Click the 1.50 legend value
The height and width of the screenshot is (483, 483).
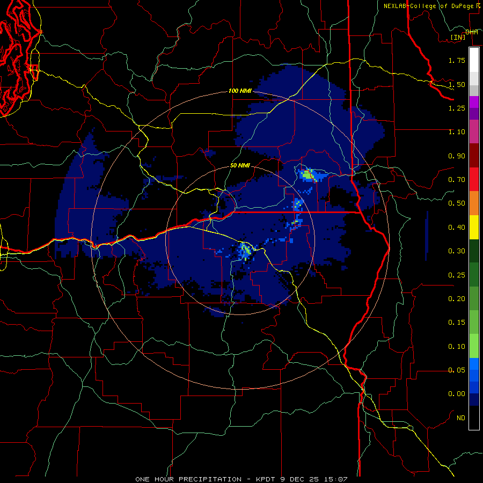point(457,84)
